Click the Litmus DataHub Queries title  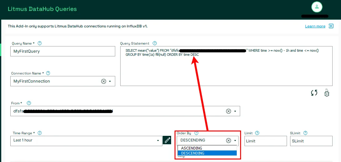pyautogui.click(x=42, y=9)
